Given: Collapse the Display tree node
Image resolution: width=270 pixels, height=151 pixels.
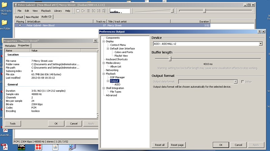Looking at the screenshot, I should coord(104,41).
